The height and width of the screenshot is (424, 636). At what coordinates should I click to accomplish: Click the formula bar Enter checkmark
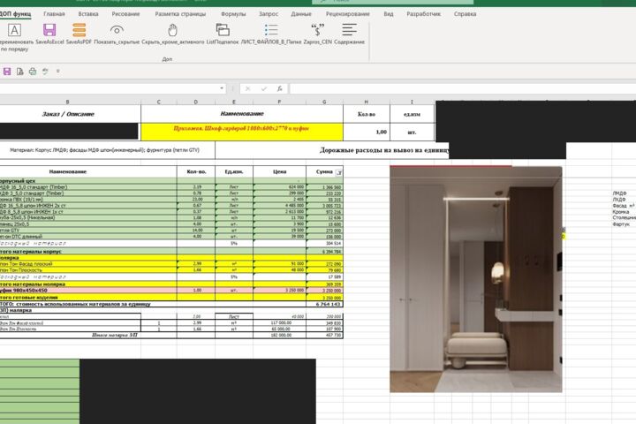[263, 88]
